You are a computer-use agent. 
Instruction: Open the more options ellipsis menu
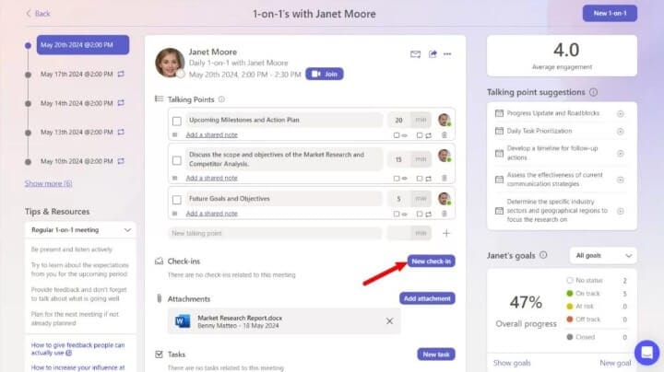point(447,54)
